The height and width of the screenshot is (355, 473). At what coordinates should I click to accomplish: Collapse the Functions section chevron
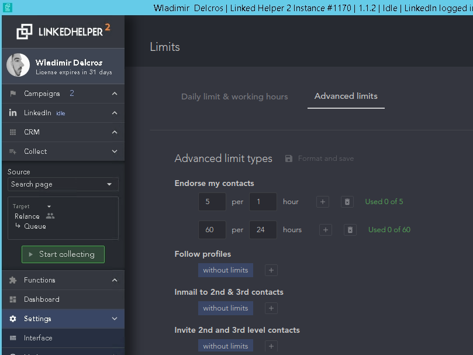point(115,280)
